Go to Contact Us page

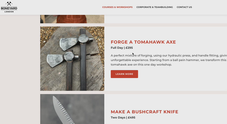(x=184, y=7)
